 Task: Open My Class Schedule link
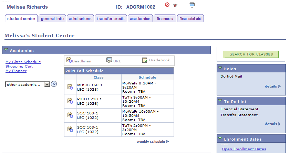(x=23, y=62)
